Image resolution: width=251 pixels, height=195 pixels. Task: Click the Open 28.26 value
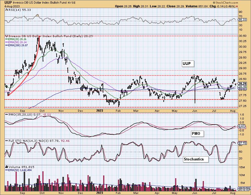[x=123, y=6]
